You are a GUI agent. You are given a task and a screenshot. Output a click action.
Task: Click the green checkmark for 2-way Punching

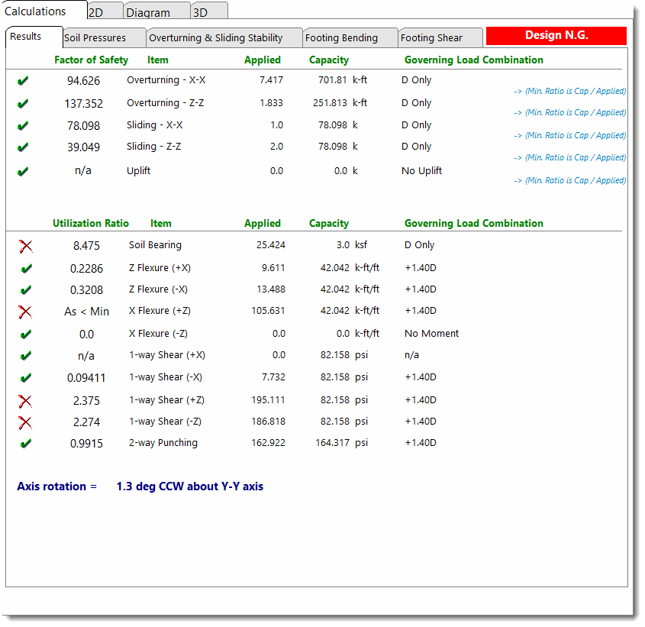click(25, 443)
